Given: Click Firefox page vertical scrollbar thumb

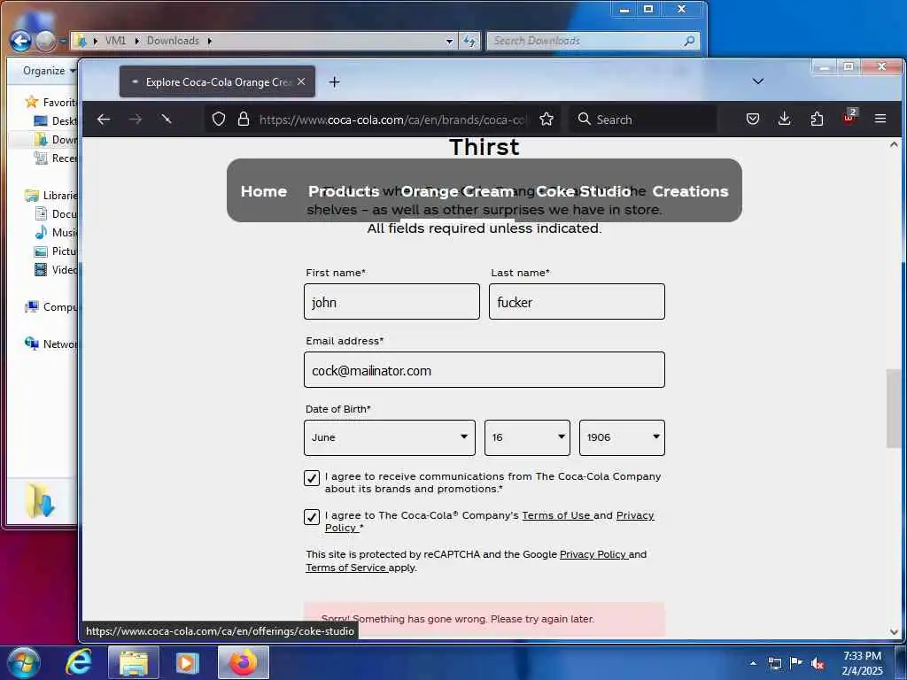Looking at the screenshot, I should point(894,408).
